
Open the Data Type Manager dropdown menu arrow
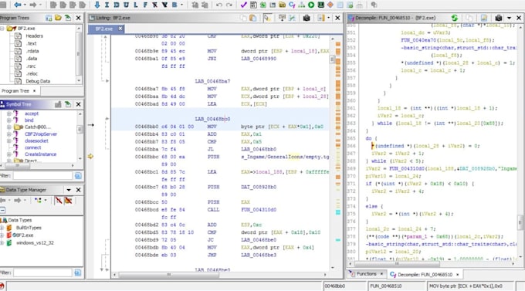(x=69, y=190)
